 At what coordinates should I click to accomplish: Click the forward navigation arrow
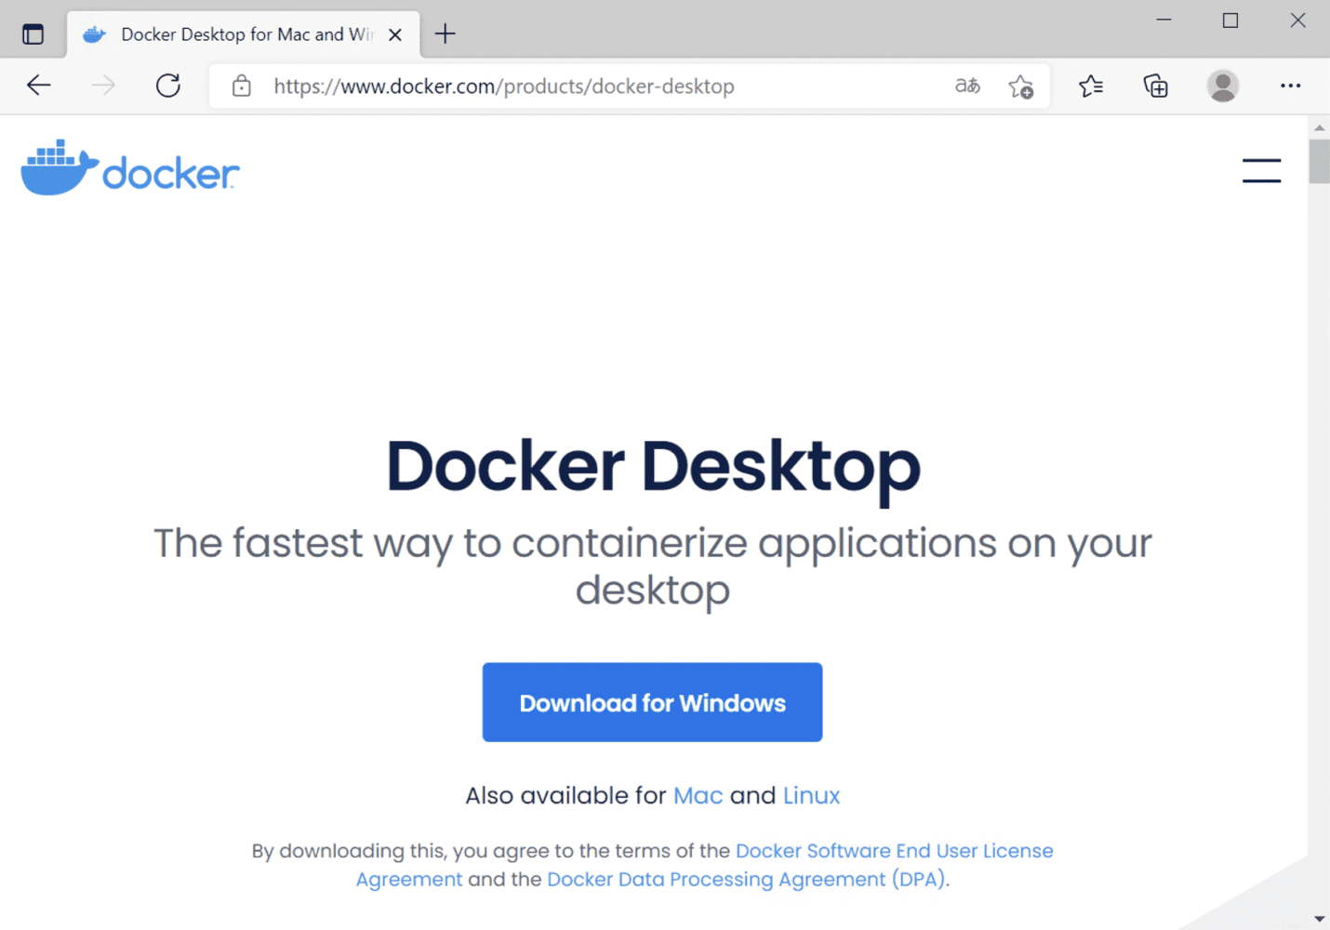tap(103, 86)
